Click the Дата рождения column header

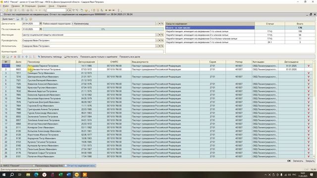(x=87, y=62)
